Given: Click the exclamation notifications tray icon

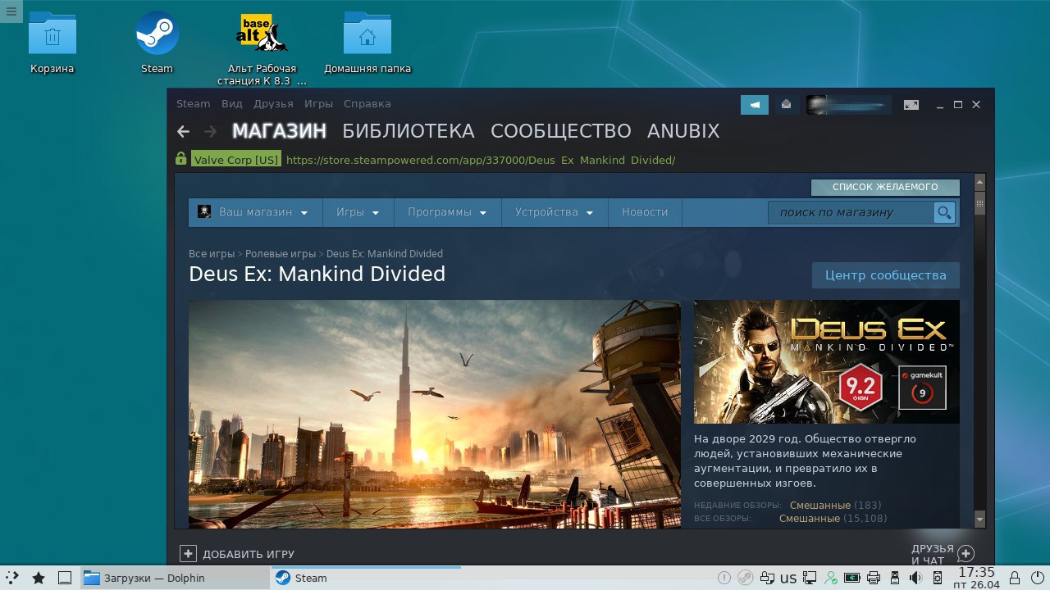Looking at the screenshot, I should tap(724, 578).
